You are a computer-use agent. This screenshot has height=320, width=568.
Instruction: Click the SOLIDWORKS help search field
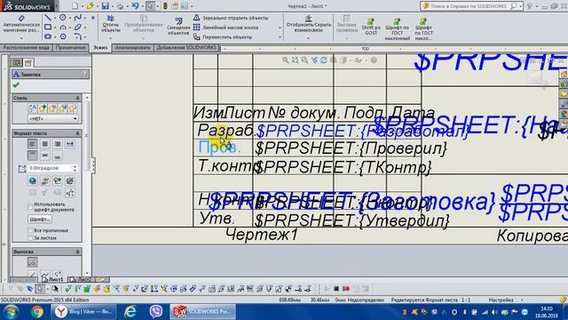coord(469,6)
